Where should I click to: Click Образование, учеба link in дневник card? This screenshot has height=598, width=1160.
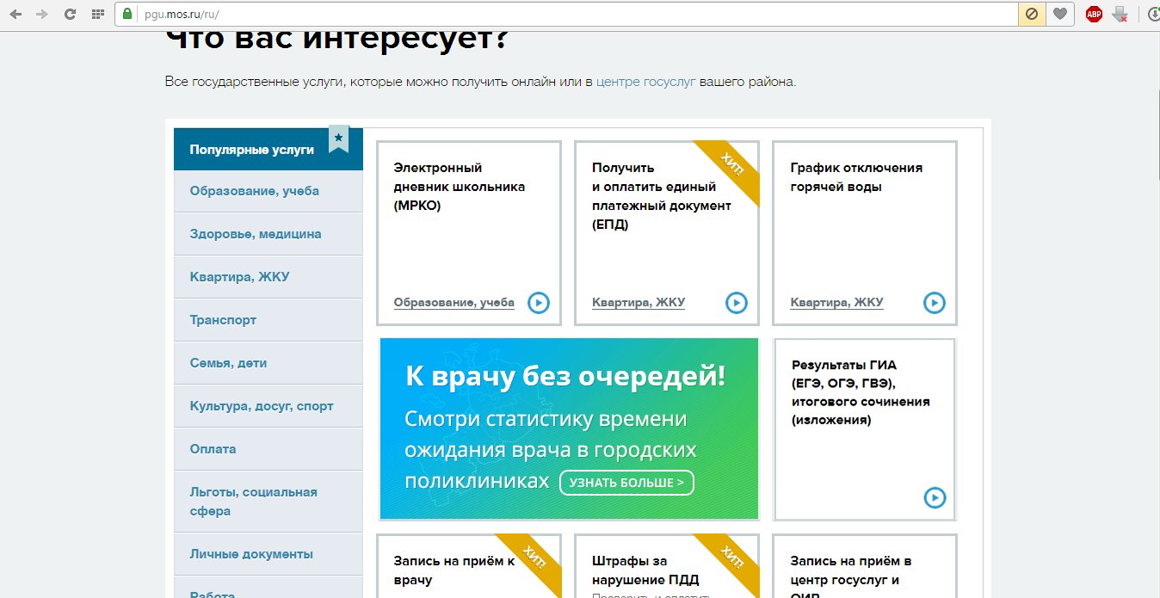tap(454, 303)
